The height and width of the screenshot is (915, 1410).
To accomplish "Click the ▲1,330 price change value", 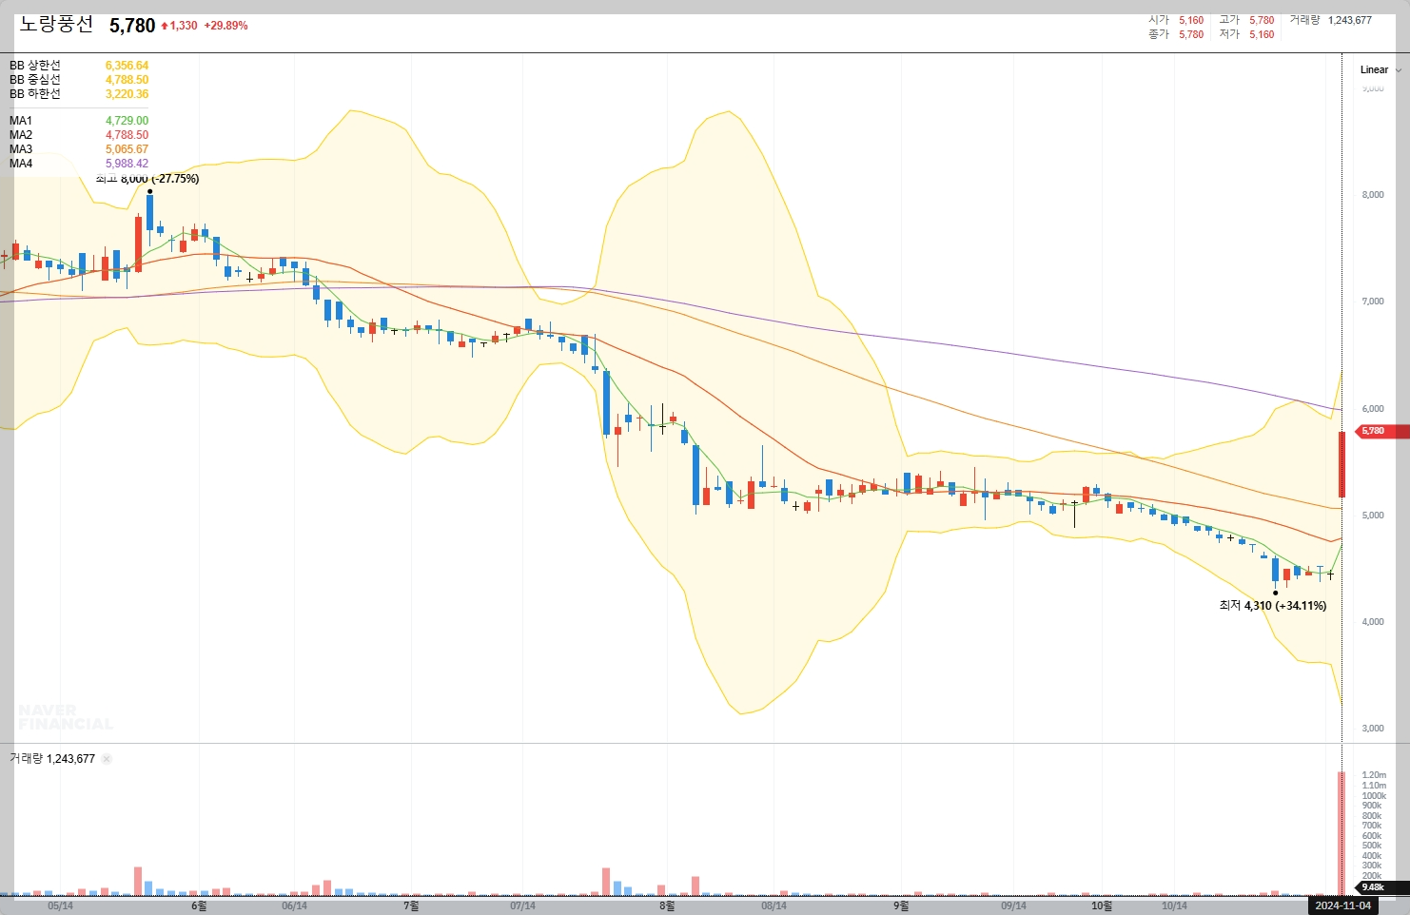I will click(x=179, y=26).
